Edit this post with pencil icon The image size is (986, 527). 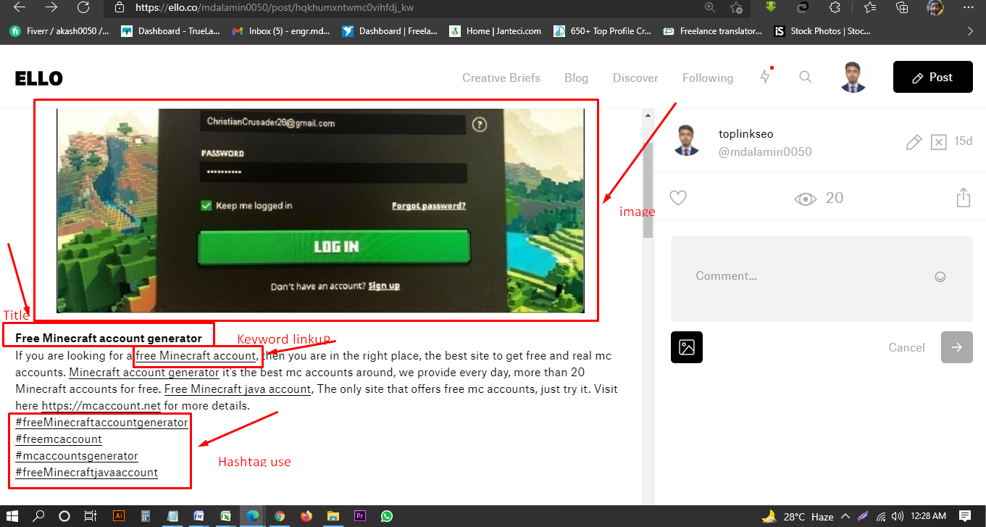[x=914, y=142]
